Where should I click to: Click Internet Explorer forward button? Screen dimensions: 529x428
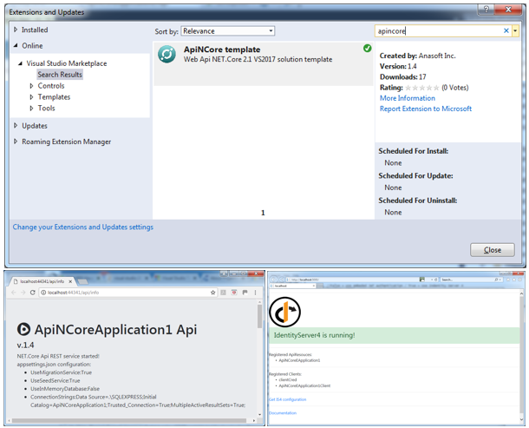[x=281, y=280]
